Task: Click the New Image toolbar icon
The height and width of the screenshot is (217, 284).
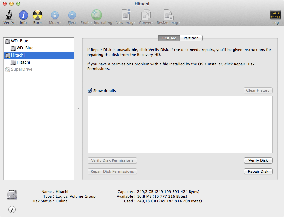Action: click(126, 15)
